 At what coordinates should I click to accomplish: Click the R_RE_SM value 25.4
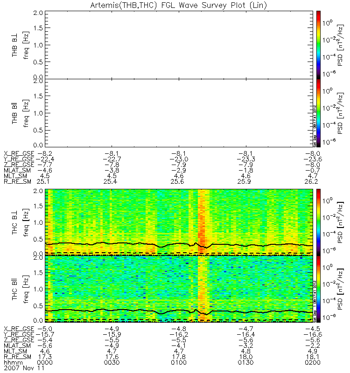point(110,181)
